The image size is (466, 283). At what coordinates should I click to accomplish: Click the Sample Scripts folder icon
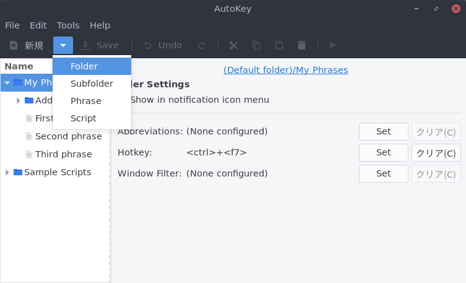18,172
